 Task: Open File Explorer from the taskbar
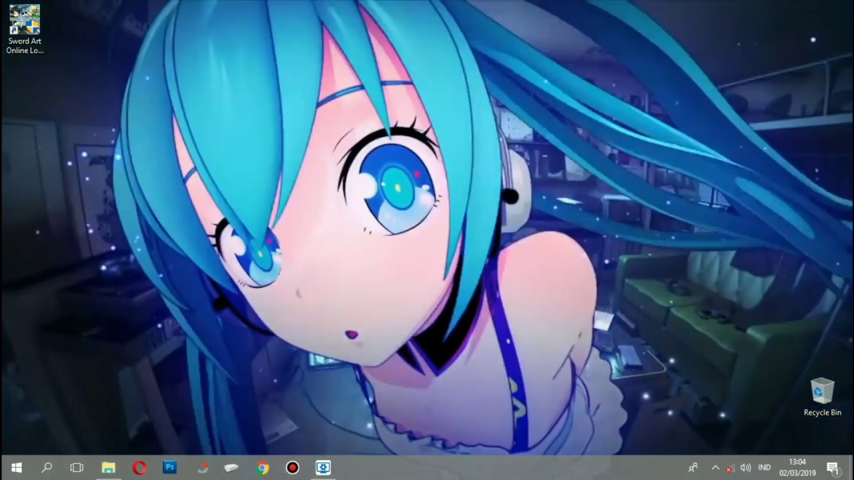coord(108,467)
